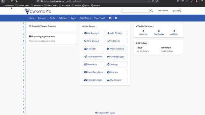
Task: Open the Wishlist bookmark
Action: point(95,5)
